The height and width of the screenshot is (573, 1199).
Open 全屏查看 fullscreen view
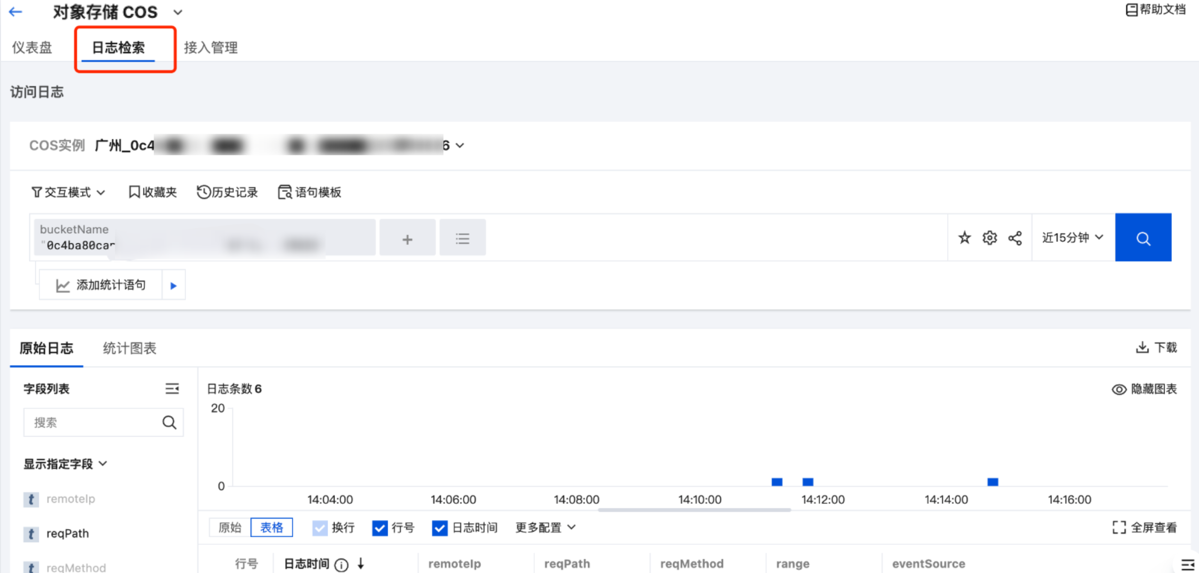[x=1144, y=528]
